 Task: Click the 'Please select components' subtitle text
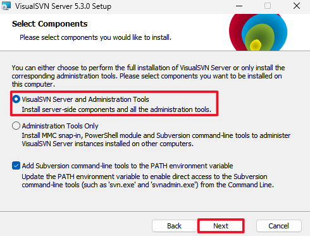(96, 37)
